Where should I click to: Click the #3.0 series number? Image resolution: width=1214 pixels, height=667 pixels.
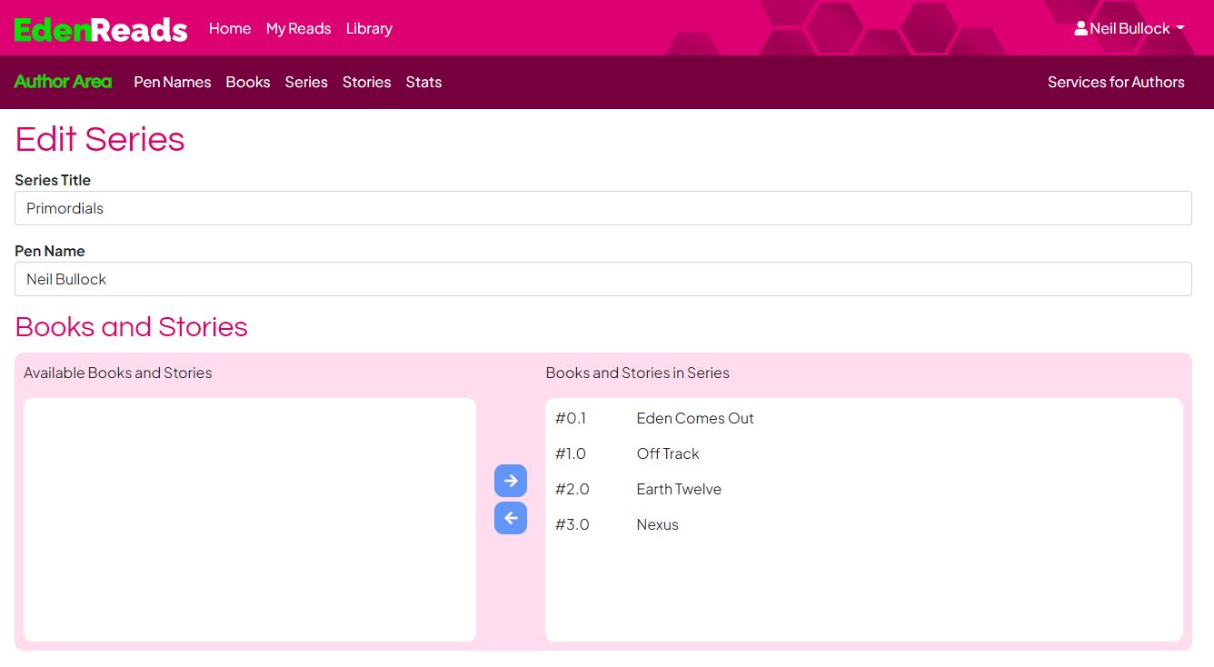point(572,524)
